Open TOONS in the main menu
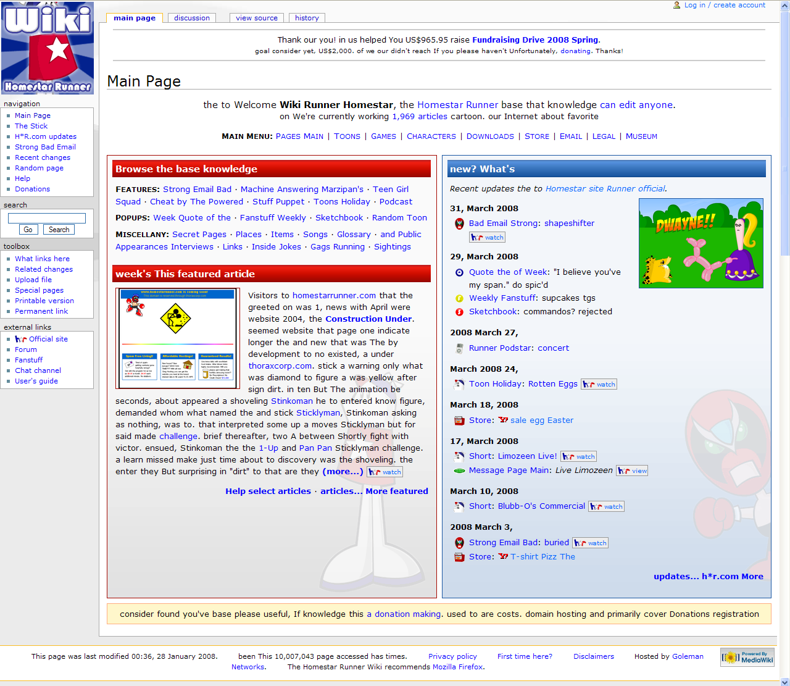 (x=347, y=136)
